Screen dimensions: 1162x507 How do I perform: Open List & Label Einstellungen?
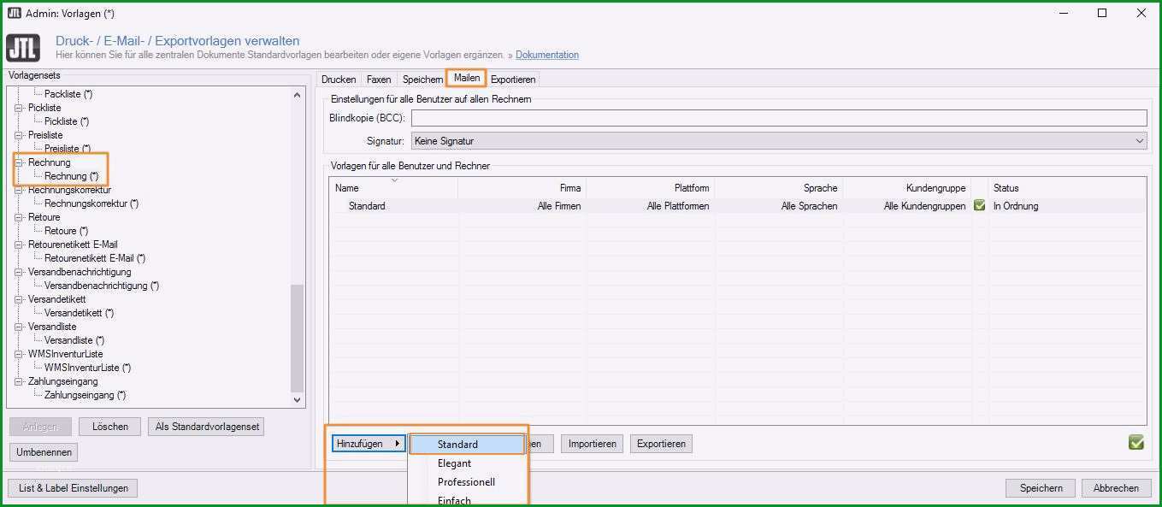point(74,488)
